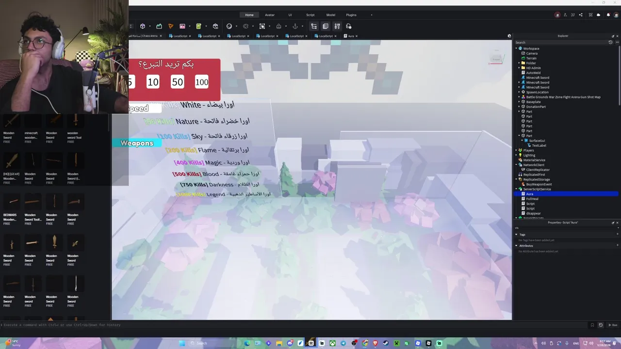Select Terrain in Explorer

[531, 58]
